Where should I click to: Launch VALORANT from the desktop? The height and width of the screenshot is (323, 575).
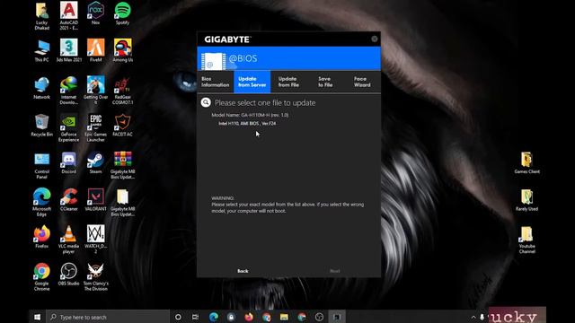(x=96, y=200)
